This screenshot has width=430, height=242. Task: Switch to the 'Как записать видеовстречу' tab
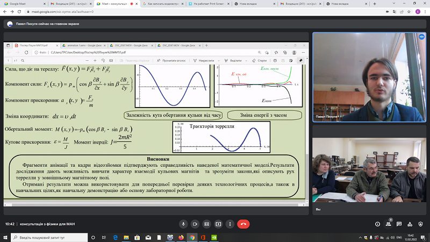164,4
